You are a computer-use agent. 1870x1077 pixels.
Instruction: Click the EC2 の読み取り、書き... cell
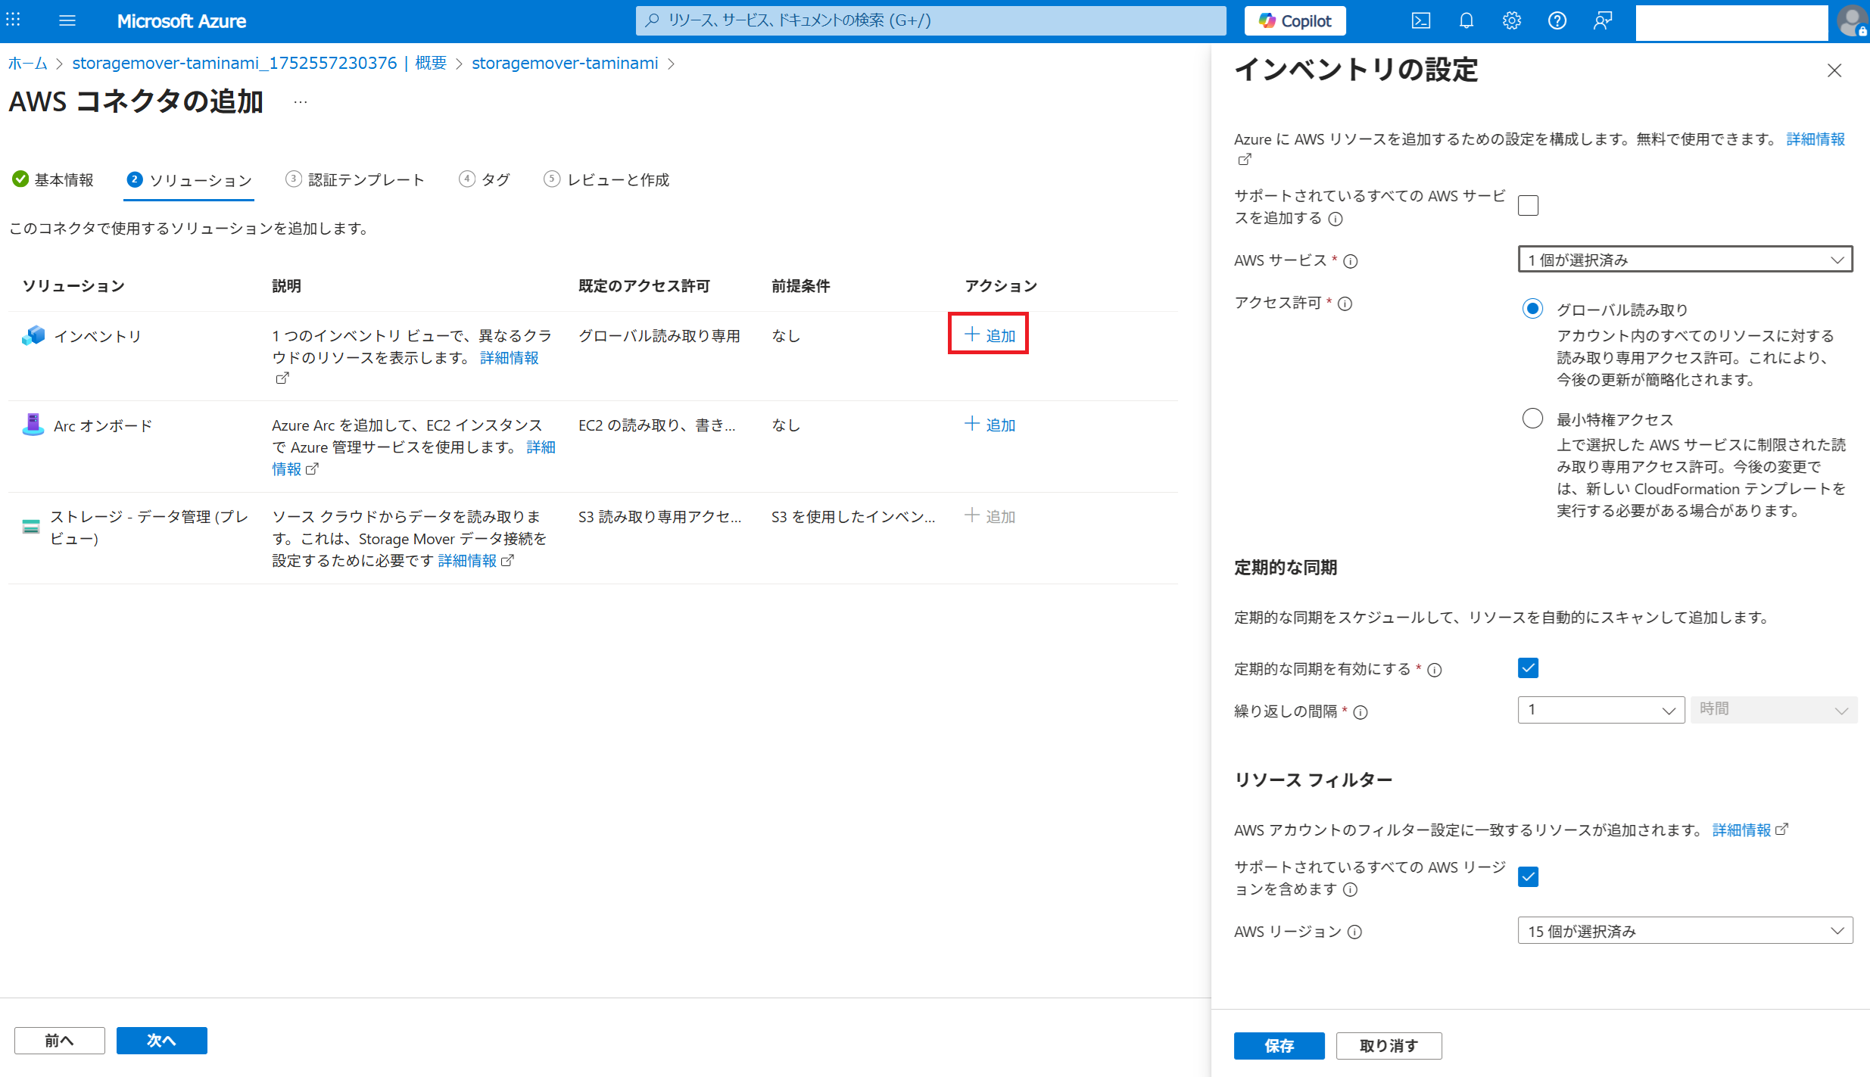pyautogui.click(x=656, y=425)
